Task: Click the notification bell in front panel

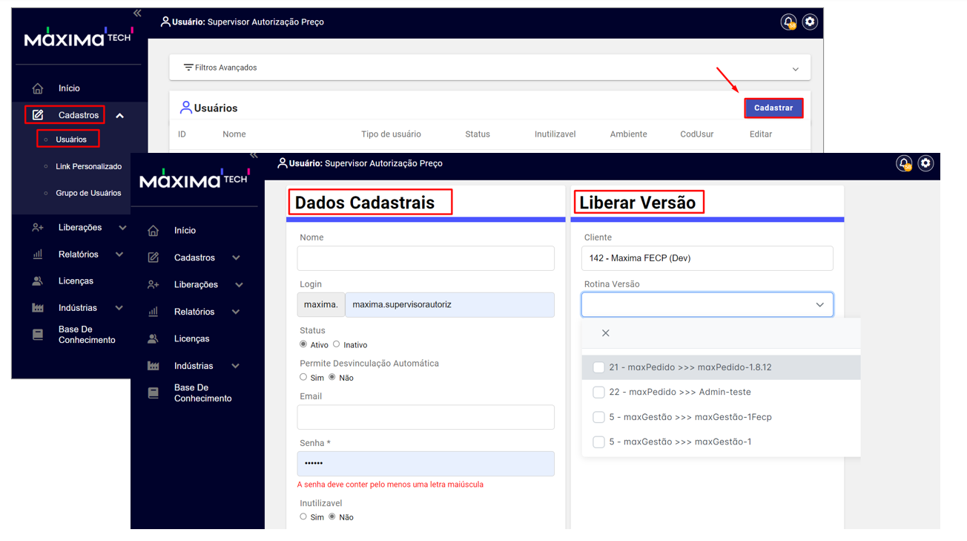Action: tap(903, 163)
